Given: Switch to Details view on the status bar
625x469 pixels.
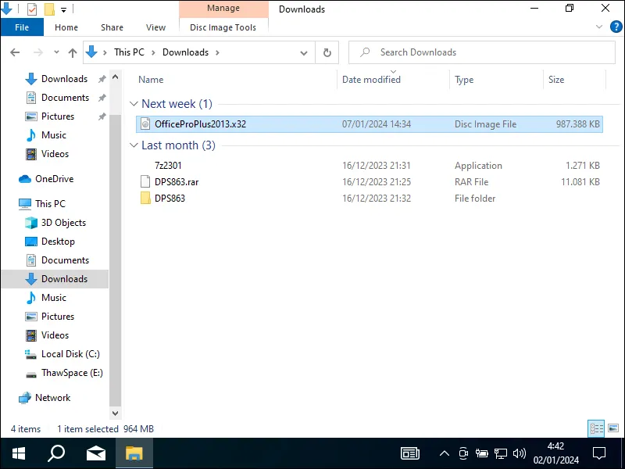Looking at the screenshot, I should point(596,428).
